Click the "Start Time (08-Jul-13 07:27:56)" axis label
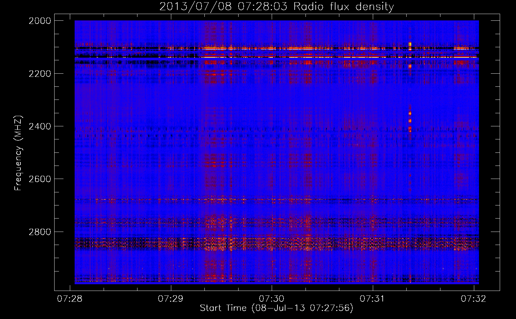The height and width of the screenshot is (319, 516). click(276, 308)
